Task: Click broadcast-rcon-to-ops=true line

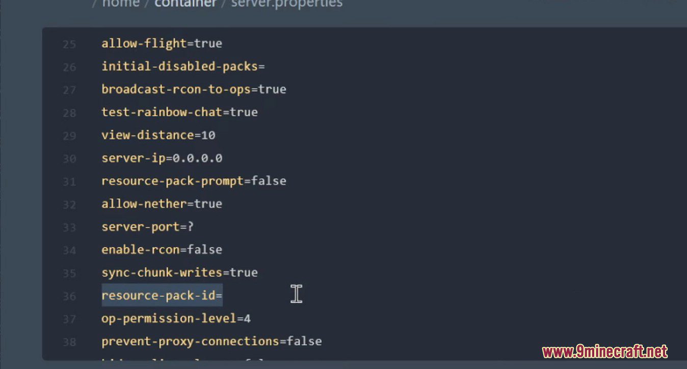Action: click(x=194, y=90)
